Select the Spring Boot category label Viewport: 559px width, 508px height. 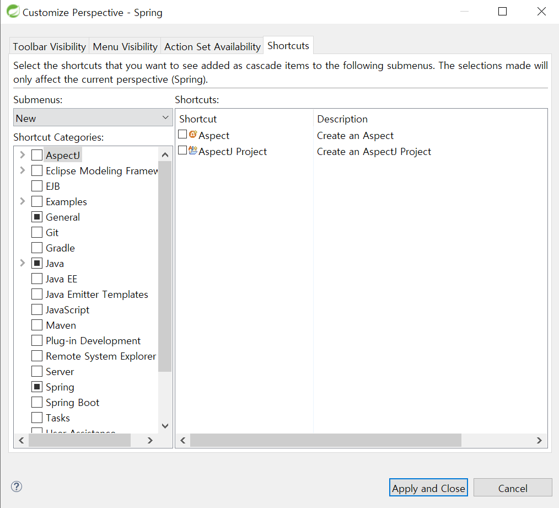click(x=72, y=403)
